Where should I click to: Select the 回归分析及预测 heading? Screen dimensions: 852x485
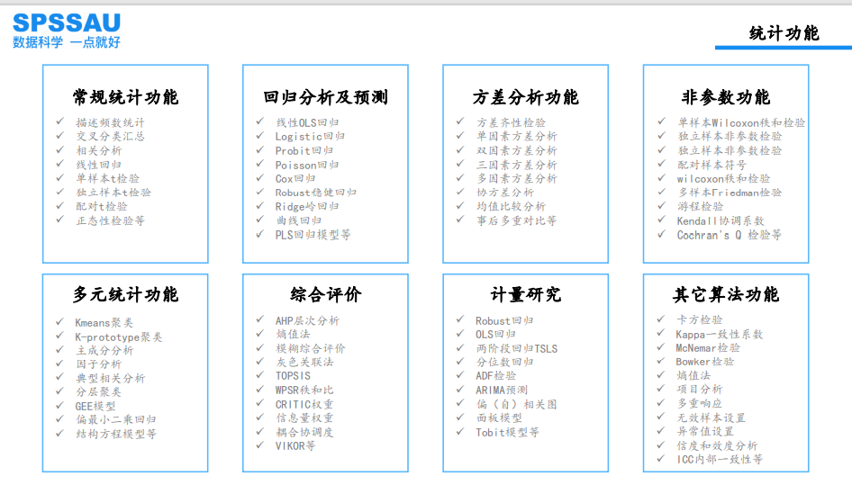[x=325, y=97]
